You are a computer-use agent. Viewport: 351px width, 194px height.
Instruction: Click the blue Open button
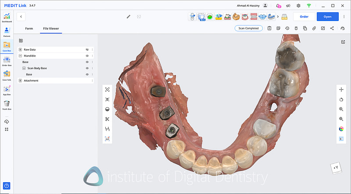[327, 17]
